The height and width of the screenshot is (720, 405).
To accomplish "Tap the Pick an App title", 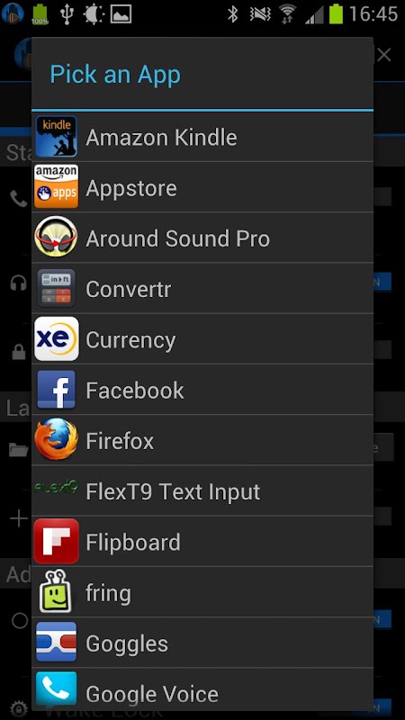I will pos(115,75).
